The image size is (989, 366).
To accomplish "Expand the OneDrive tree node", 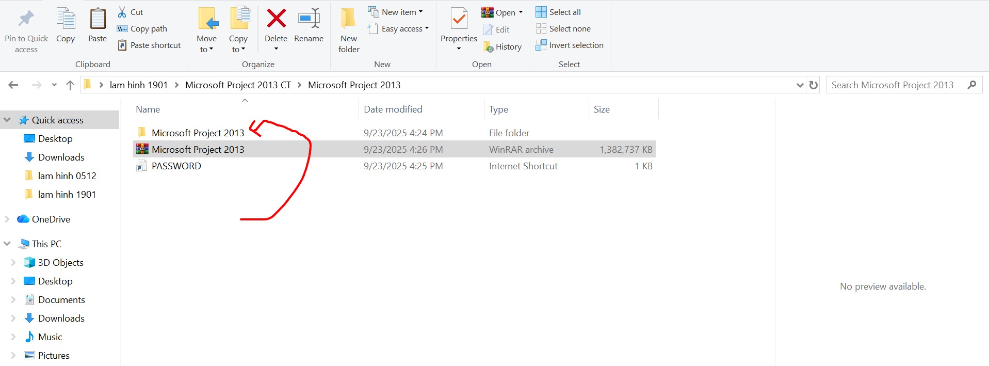I will point(7,219).
